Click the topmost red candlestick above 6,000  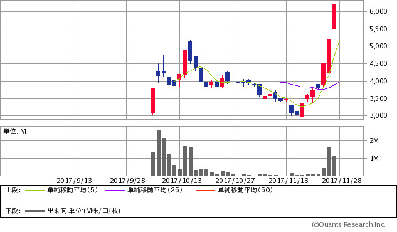point(334,17)
